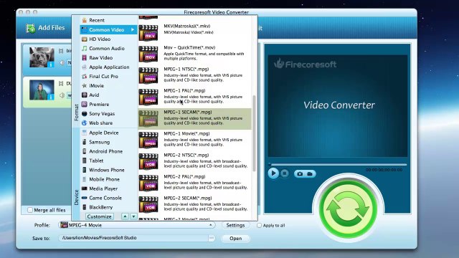Toggle the Merge all files checkbox
459x258 pixels.
[x=30, y=210]
